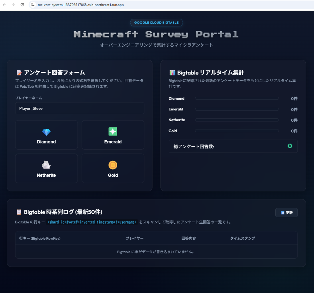Viewport: 314px width, 293px height.
Task: Click the row key format code snippet
Action: (92, 222)
